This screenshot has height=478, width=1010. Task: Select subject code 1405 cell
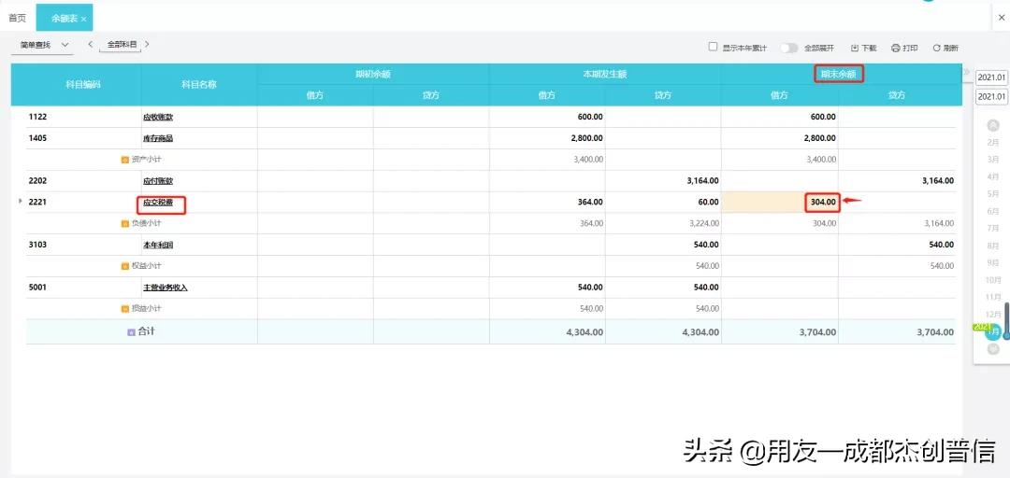tap(38, 138)
